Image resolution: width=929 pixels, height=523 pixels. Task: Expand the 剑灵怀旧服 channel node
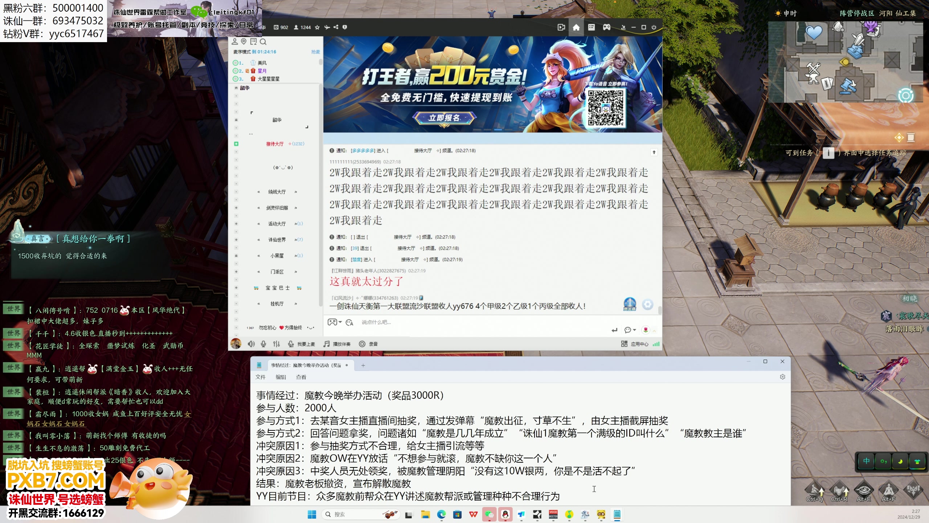[236, 208]
